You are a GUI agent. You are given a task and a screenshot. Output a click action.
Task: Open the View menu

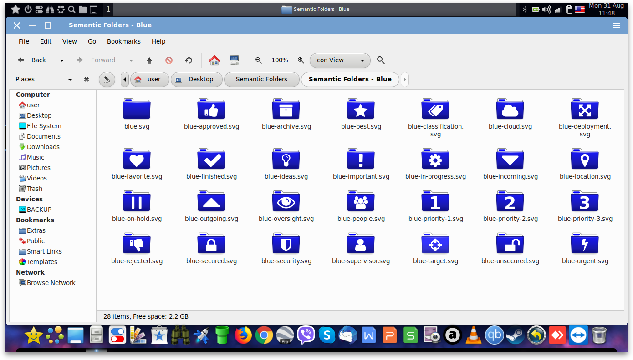(x=70, y=41)
